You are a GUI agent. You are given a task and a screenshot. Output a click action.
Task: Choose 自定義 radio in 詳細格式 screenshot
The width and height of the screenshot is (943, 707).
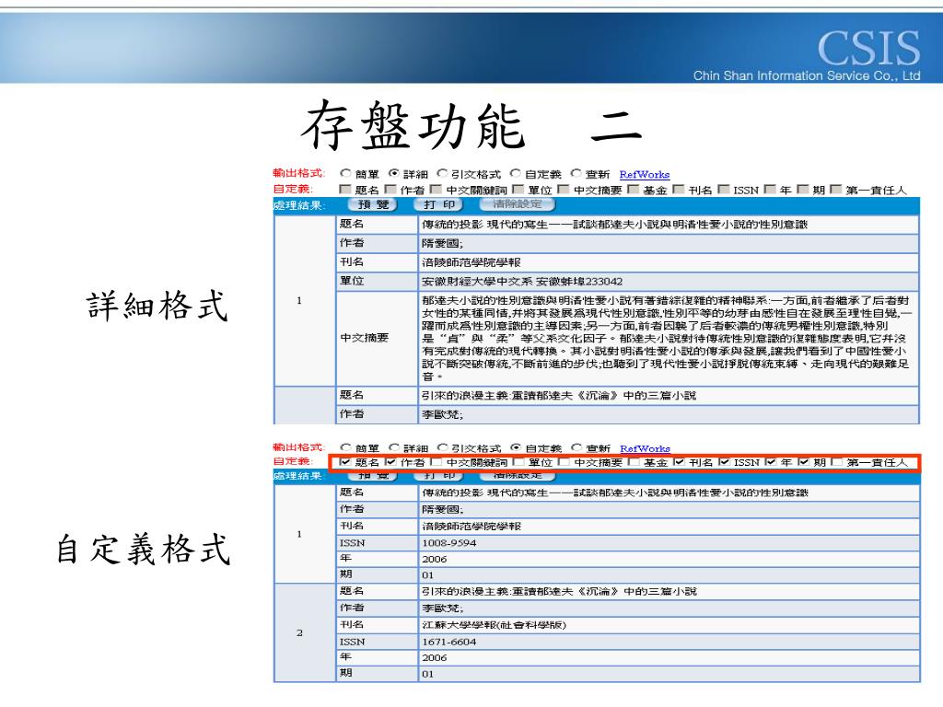[x=516, y=174]
